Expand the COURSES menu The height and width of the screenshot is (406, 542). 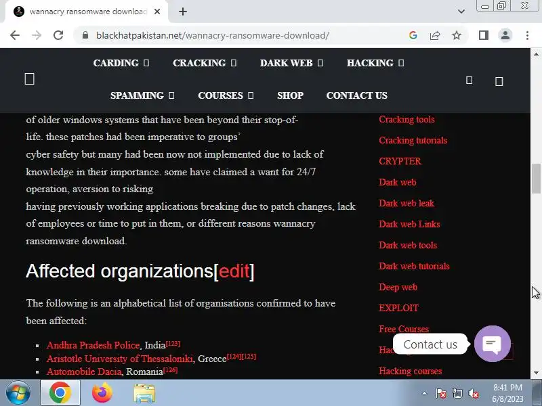(226, 95)
